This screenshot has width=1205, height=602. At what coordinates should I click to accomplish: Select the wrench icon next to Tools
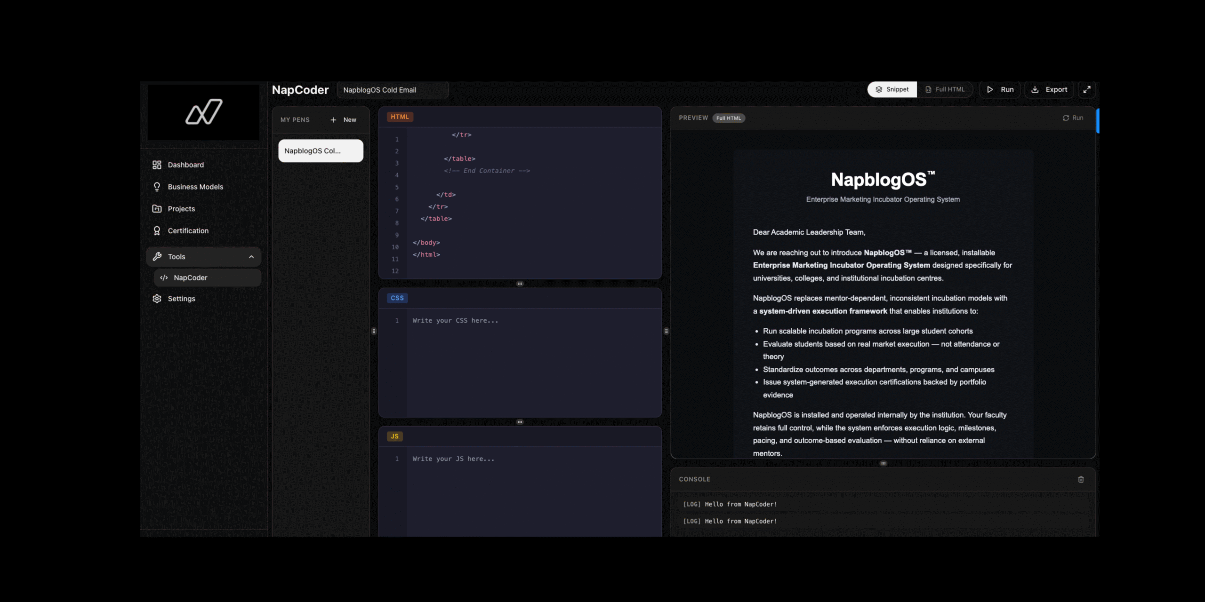coord(157,256)
